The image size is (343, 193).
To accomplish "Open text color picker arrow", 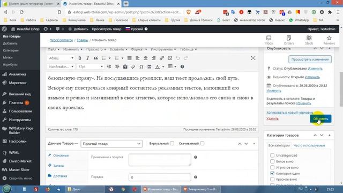I will (x=163, y=66).
